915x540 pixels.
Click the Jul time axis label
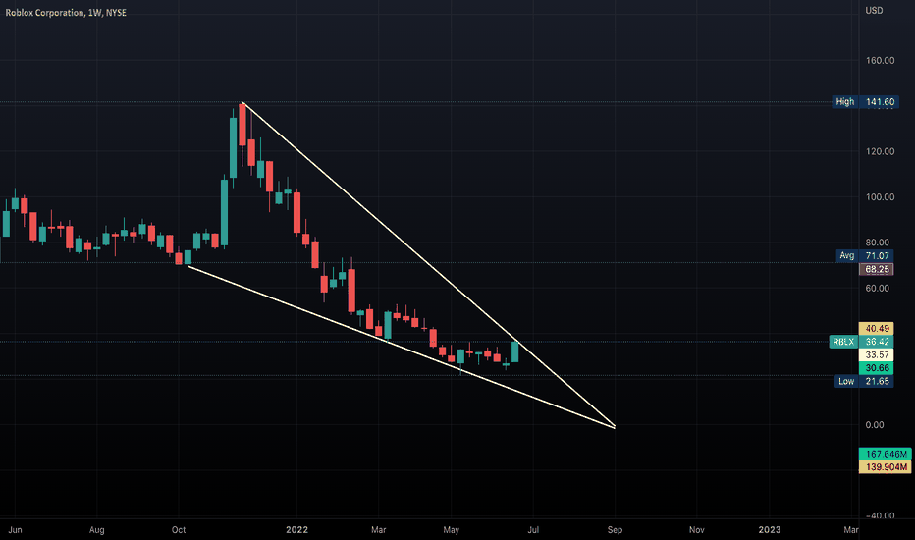(x=533, y=530)
